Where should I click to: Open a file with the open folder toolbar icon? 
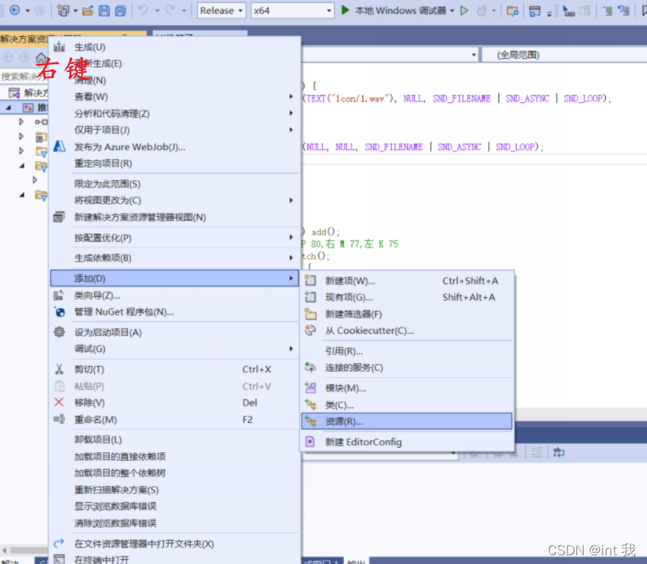87,10
